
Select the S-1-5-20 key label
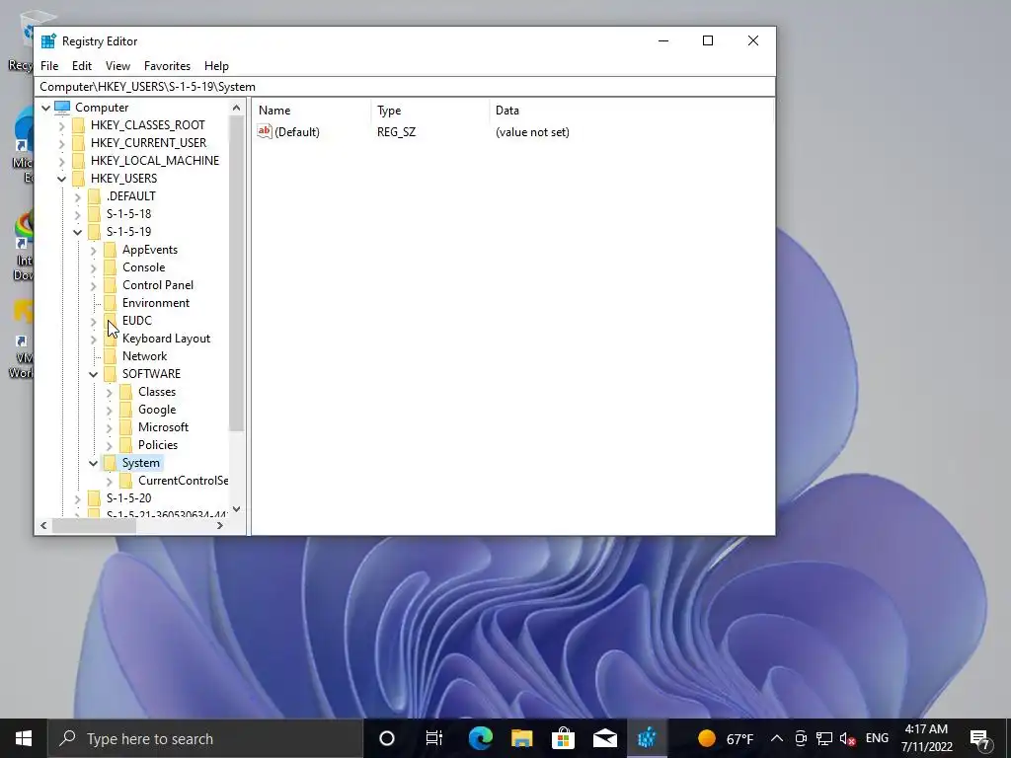pyautogui.click(x=129, y=498)
